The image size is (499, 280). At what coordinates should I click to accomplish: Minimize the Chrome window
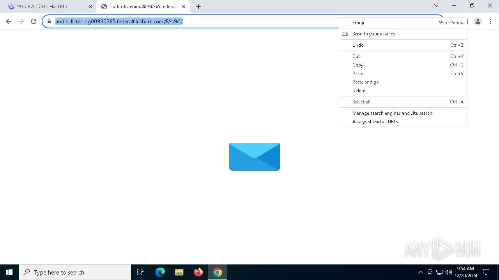(454, 5)
